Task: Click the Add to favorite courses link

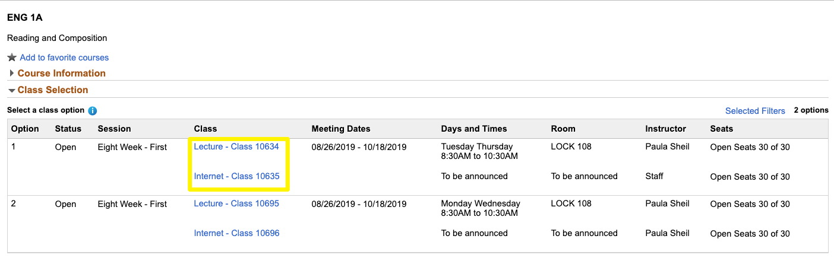Action: point(64,58)
